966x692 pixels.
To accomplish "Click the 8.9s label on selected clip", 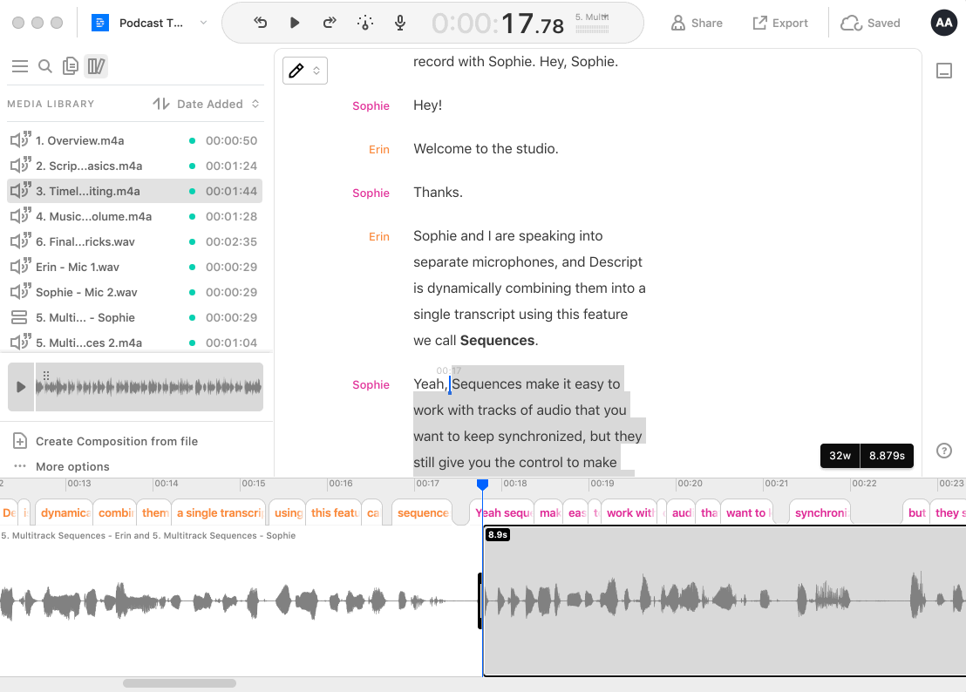I will tap(498, 534).
